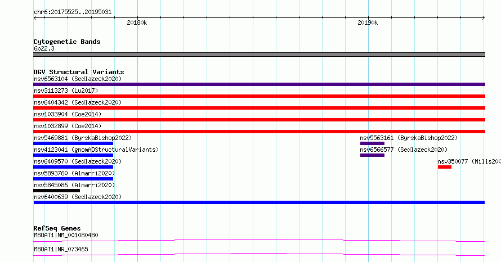Viewport: 501px width, 262px height.
Task: Select the long blue nsv6400639 variant bar
Action: click(259, 202)
